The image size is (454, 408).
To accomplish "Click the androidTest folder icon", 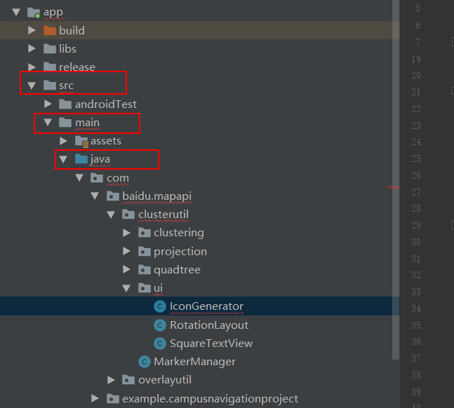I will (x=65, y=104).
